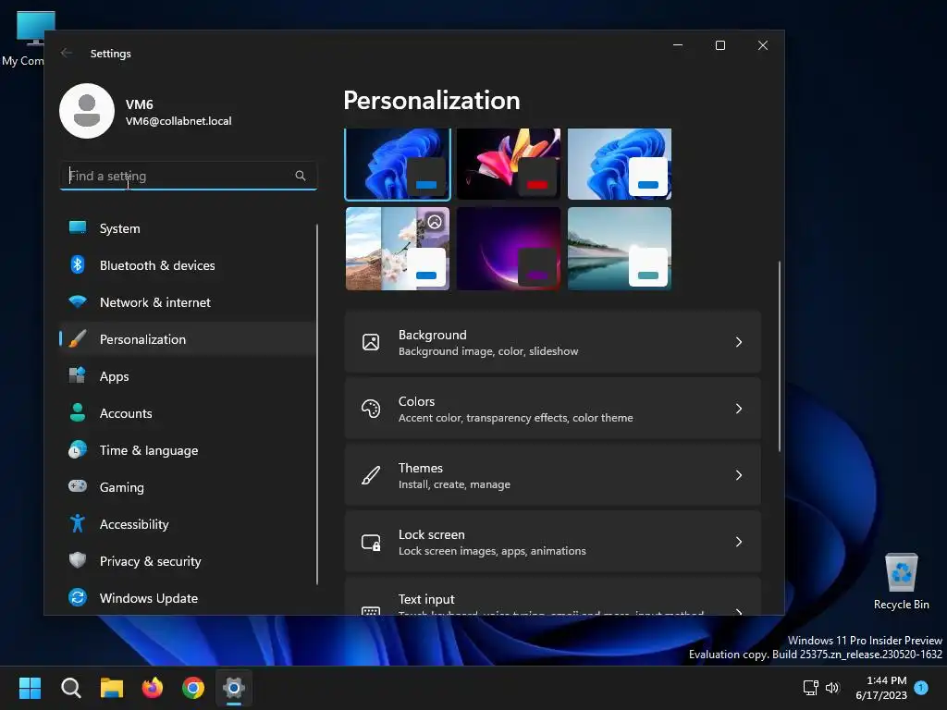Open Accounts settings category
This screenshot has width=947, height=710.
(187, 413)
